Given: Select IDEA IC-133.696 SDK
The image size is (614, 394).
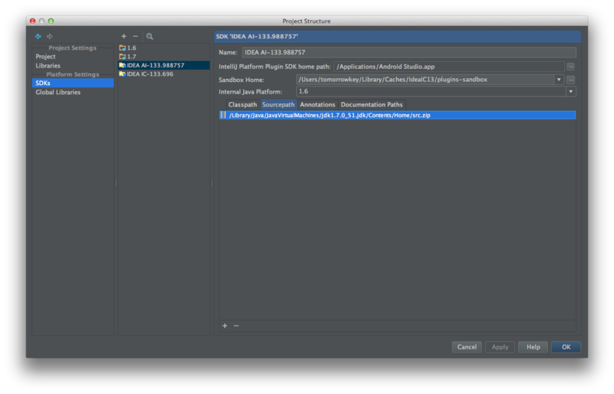Looking at the screenshot, I should click(163, 74).
